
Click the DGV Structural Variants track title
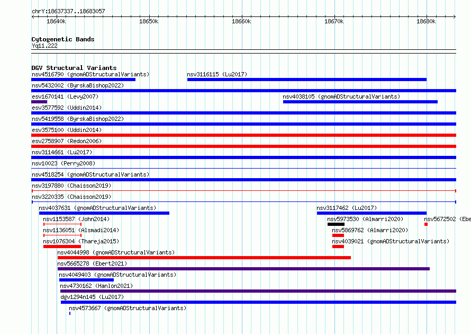click(x=74, y=68)
